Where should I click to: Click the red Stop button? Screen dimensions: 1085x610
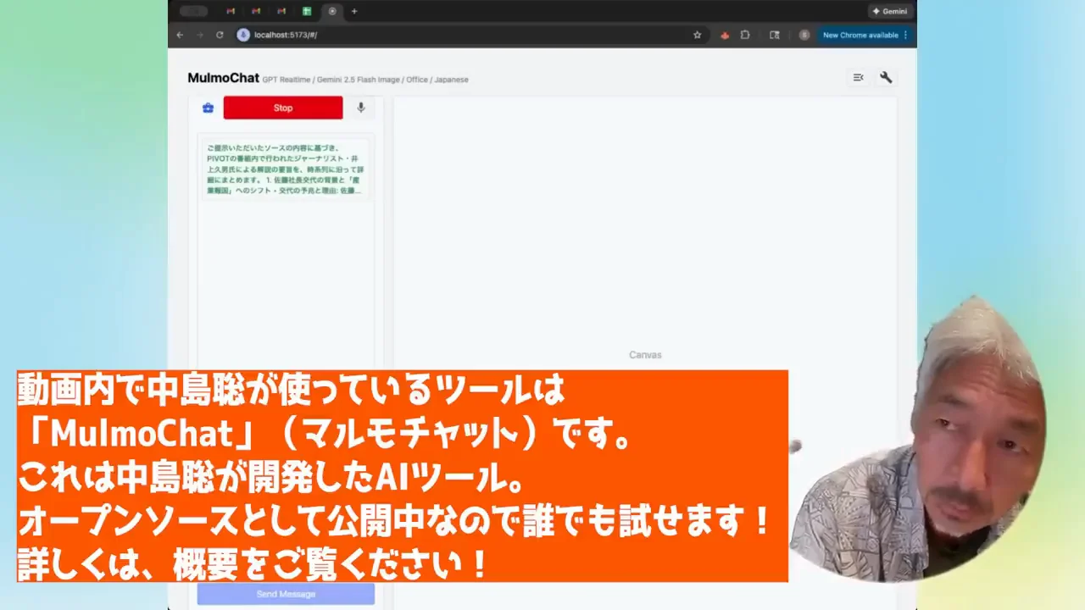click(283, 108)
